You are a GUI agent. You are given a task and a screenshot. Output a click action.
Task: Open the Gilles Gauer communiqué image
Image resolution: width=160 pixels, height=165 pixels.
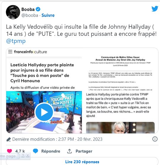[120, 73]
